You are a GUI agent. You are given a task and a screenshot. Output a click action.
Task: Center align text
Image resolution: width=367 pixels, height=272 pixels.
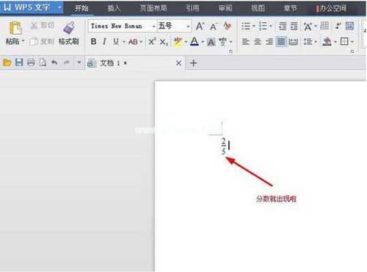pos(258,42)
